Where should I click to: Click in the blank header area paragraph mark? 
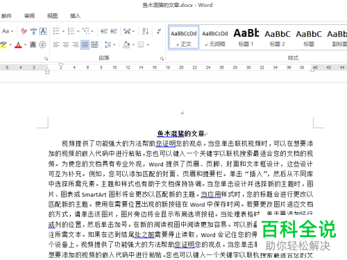[183, 113]
